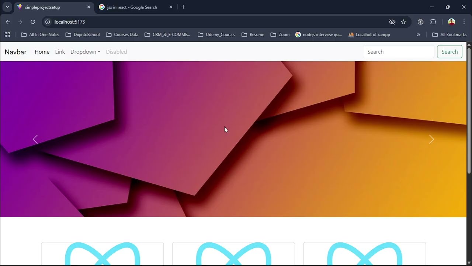Open the Extensions puzzle icon
Image resolution: width=472 pixels, height=266 pixels.
tap(433, 22)
